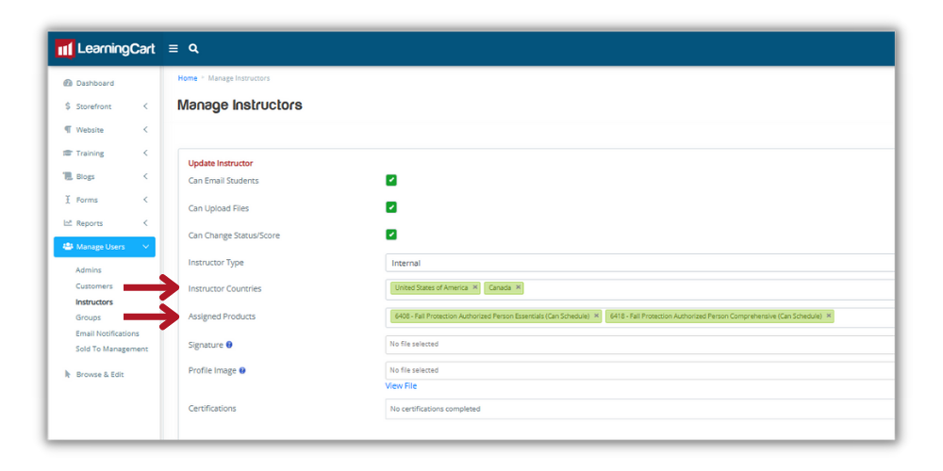Collapse the Manage Users chevron
Screen dimensions: 943x471
pyautogui.click(x=145, y=247)
